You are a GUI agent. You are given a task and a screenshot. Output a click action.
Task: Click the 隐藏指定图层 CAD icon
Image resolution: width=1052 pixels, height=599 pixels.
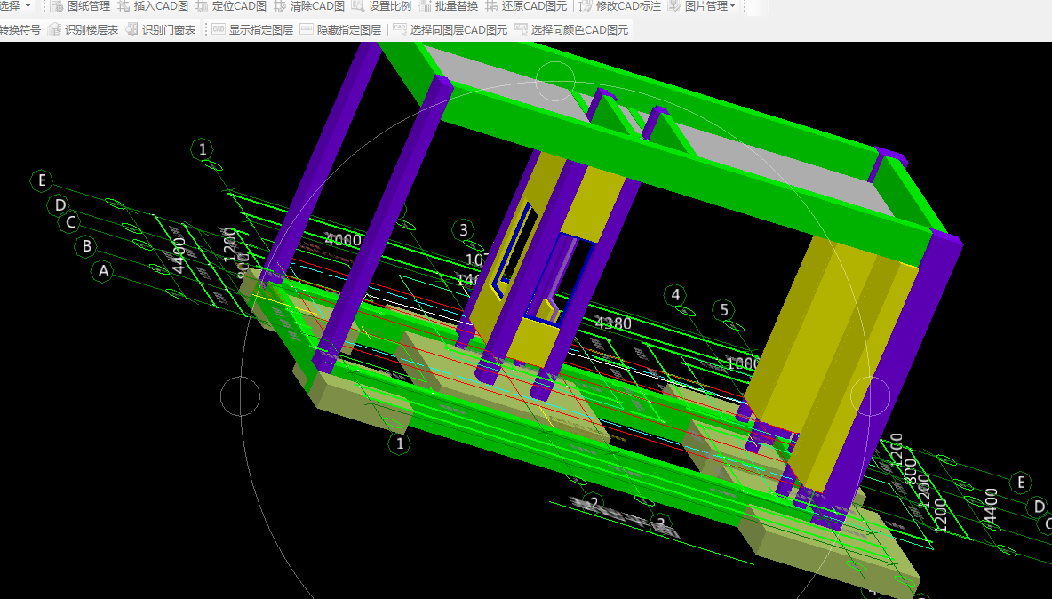pos(307,28)
